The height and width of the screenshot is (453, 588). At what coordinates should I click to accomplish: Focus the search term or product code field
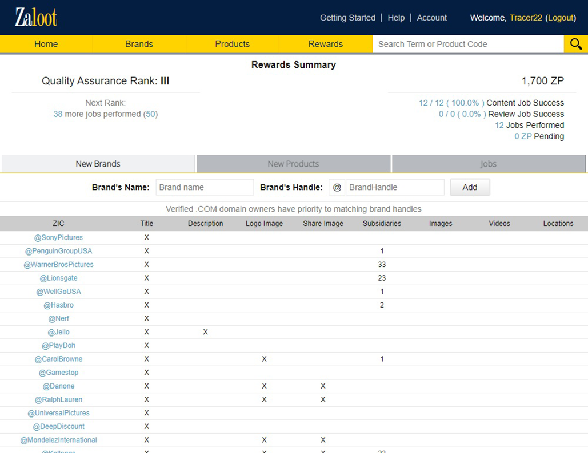point(468,44)
